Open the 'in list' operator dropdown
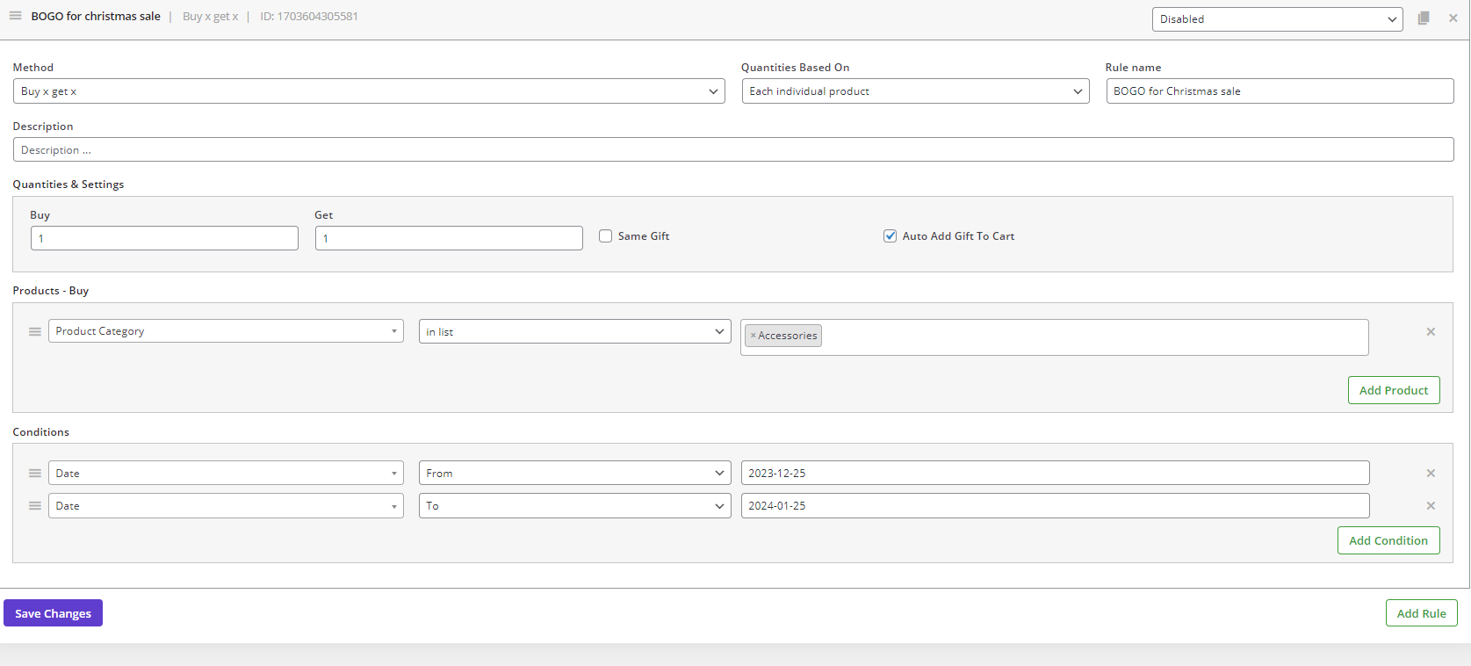 (575, 331)
